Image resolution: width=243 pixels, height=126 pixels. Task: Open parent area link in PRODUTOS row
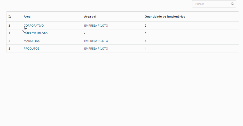pos(96,49)
